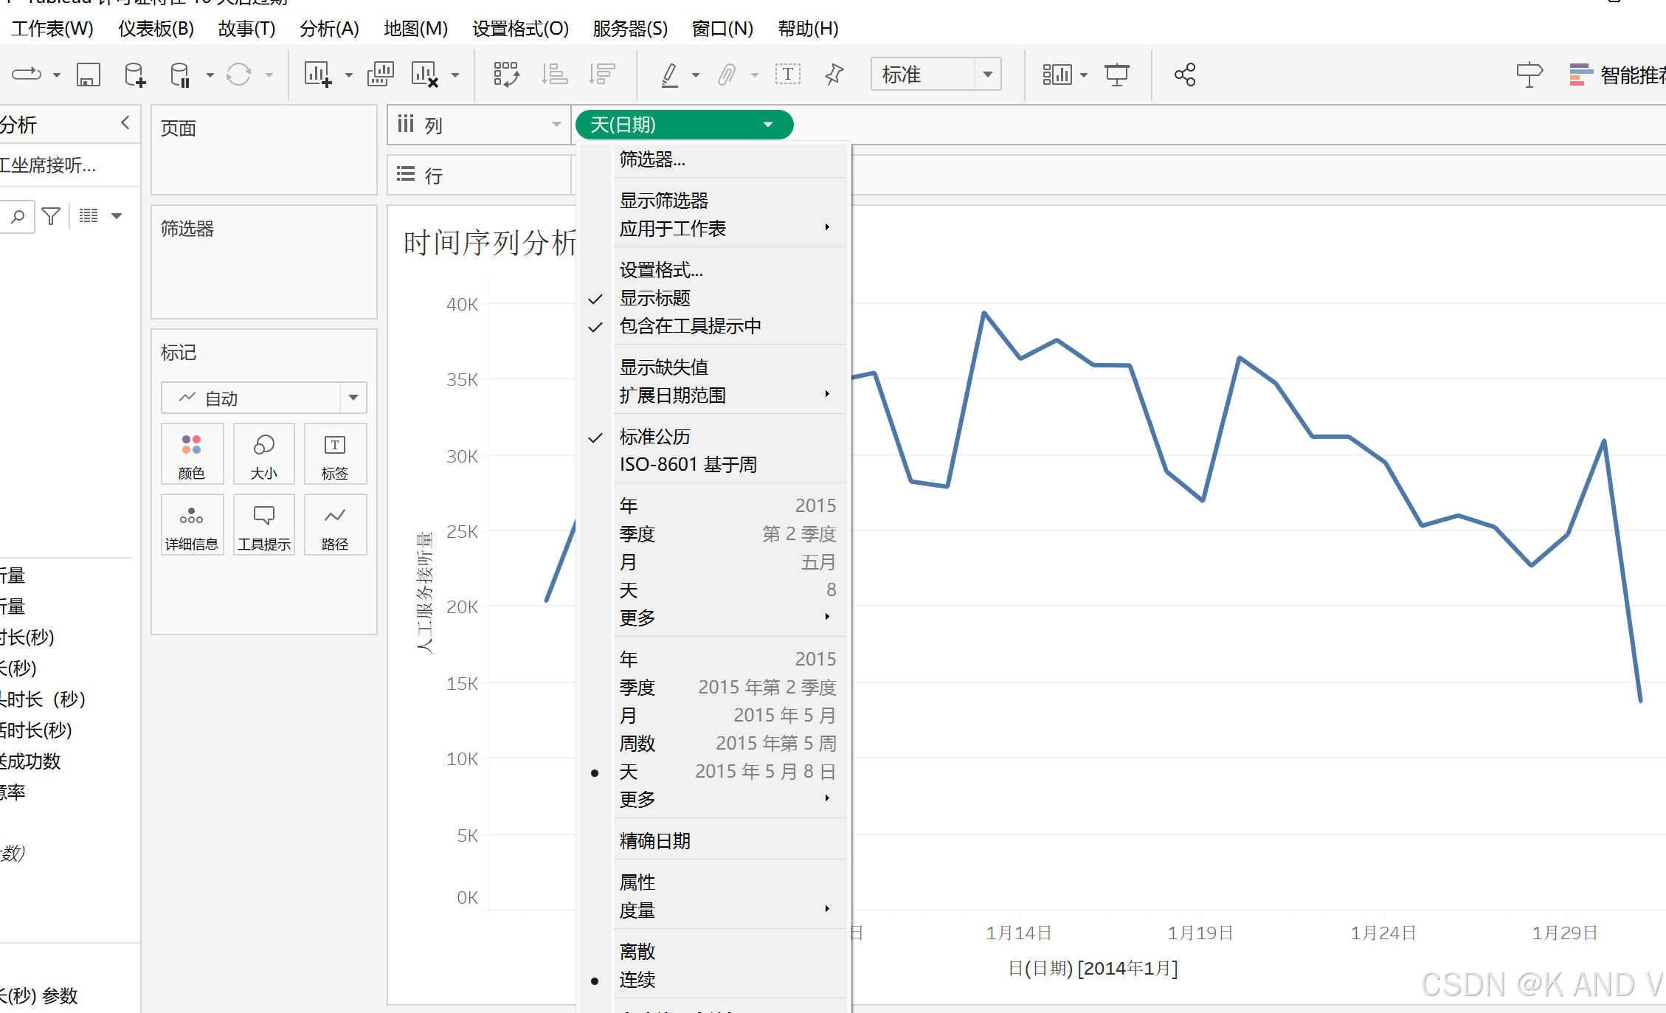Select the 离散 (discrete) option

[x=637, y=951]
